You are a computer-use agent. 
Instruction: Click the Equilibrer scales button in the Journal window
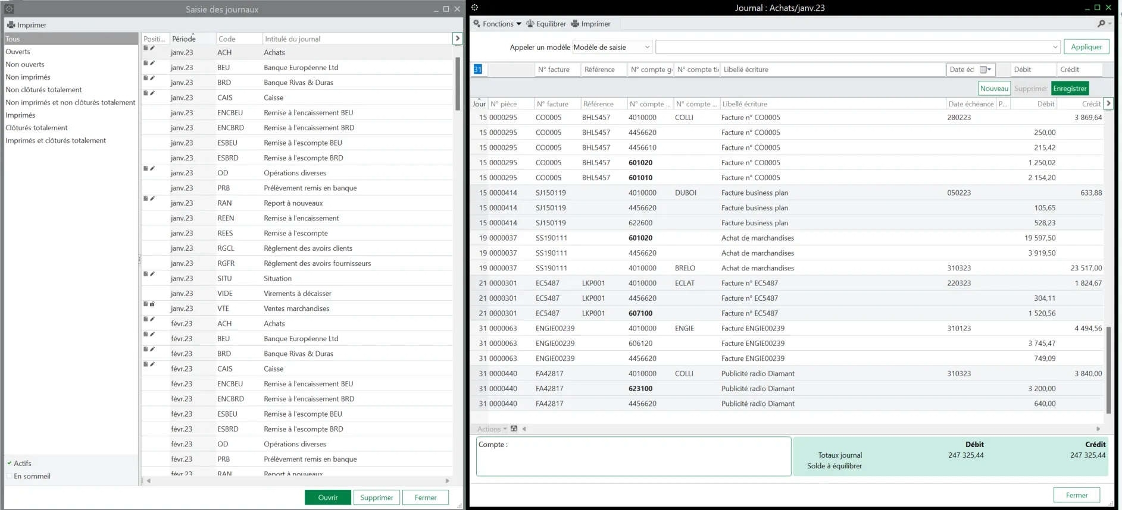[x=546, y=24]
